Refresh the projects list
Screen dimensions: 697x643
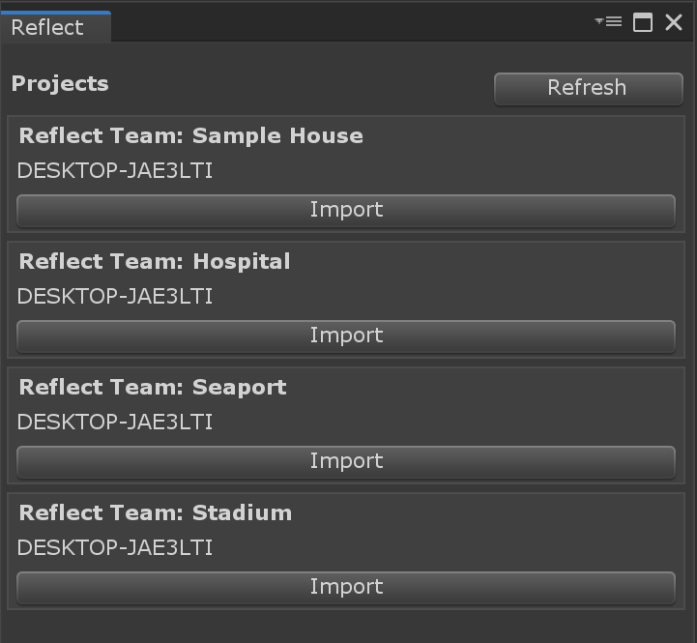coord(588,89)
